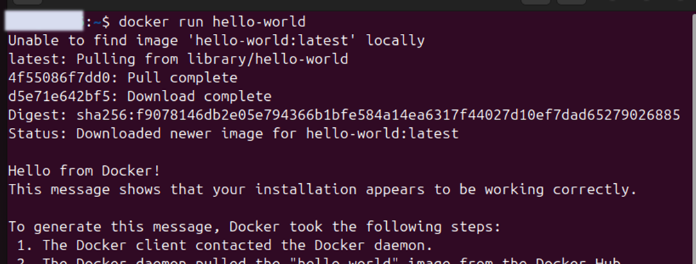Click the 'took the following steps:' text
The width and height of the screenshot is (696, 273).
tap(395, 227)
